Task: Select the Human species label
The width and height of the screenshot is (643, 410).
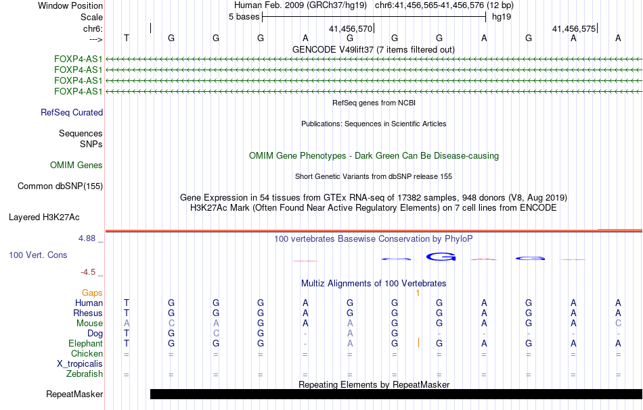Action: [89, 303]
